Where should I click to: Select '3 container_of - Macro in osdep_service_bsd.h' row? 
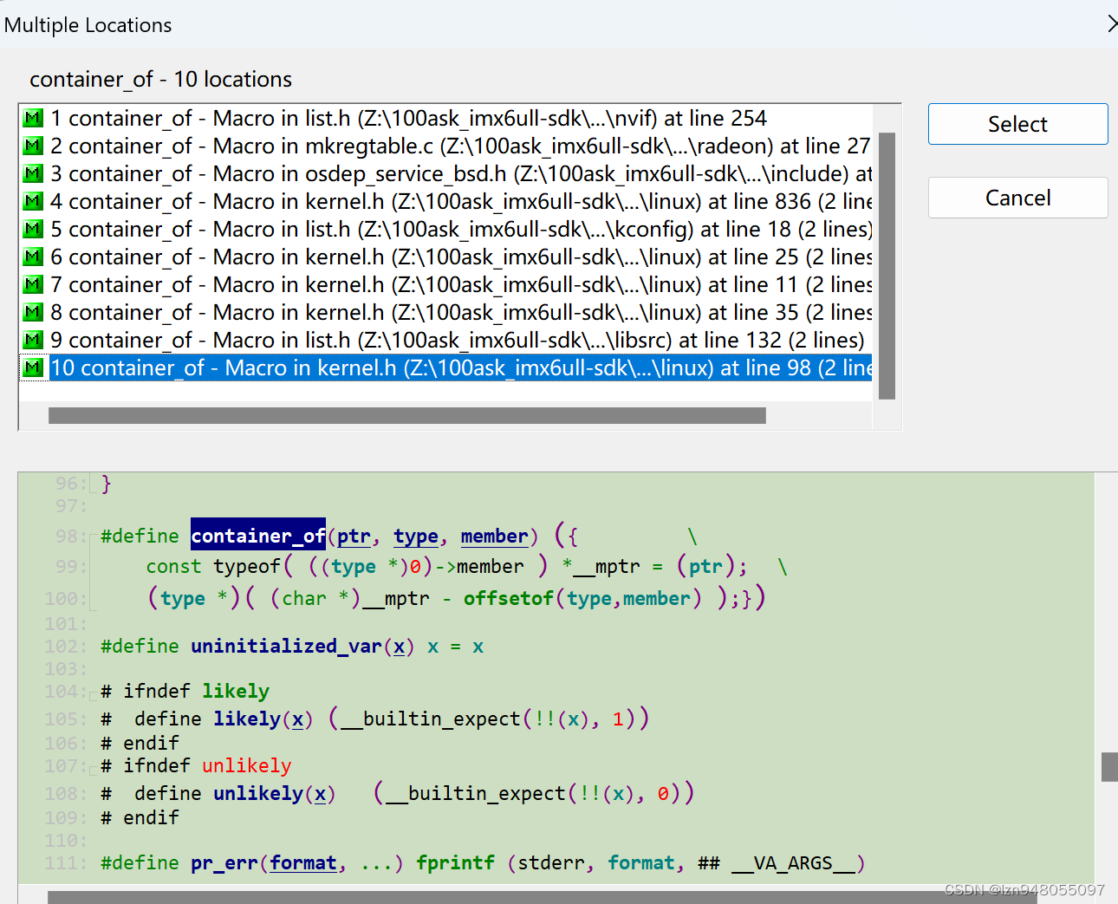click(x=445, y=173)
